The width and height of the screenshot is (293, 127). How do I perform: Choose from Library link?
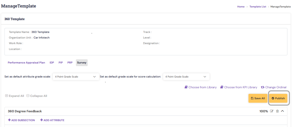201,87
